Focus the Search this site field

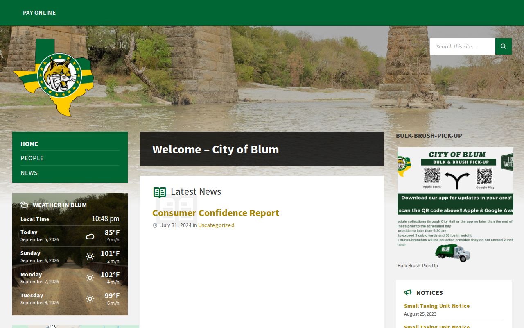coord(463,46)
